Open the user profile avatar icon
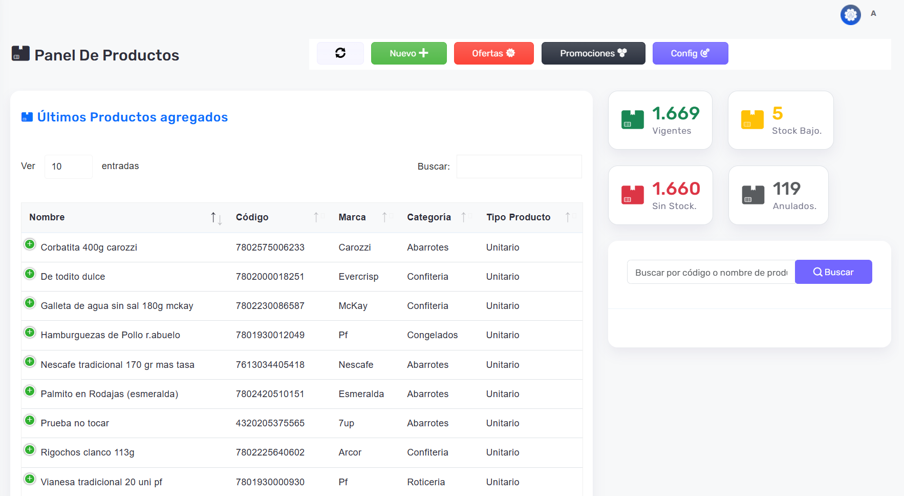 850,15
